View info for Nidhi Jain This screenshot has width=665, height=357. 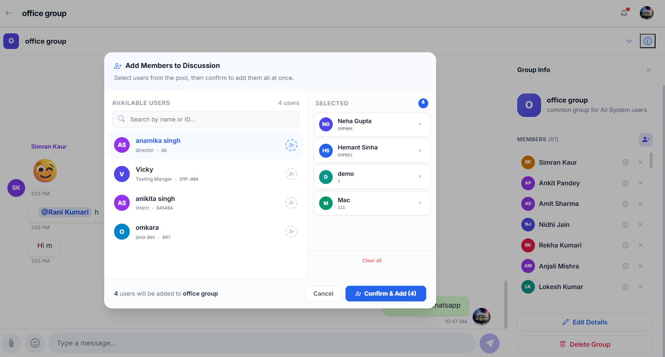click(x=625, y=225)
